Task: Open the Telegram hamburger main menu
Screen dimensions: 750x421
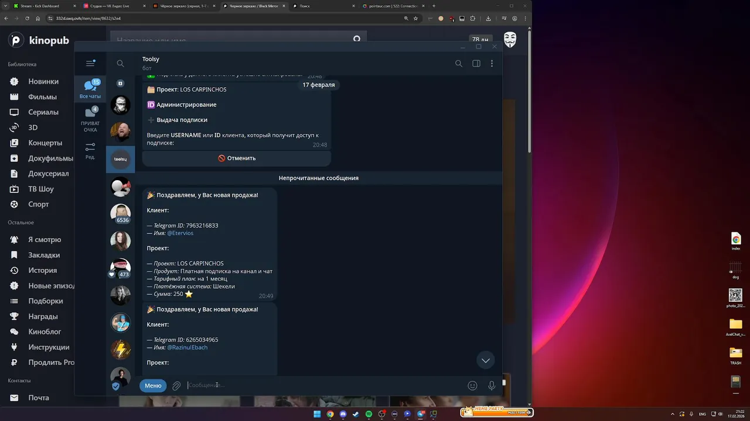Action: coord(90,63)
